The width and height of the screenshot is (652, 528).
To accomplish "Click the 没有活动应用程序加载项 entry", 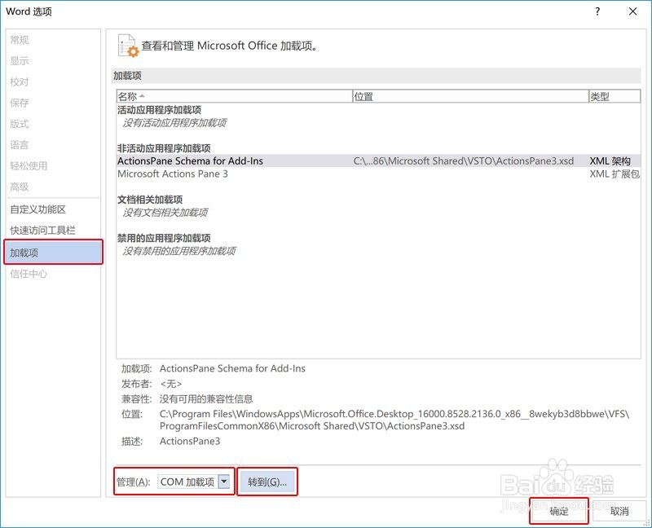I will click(x=174, y=123).
